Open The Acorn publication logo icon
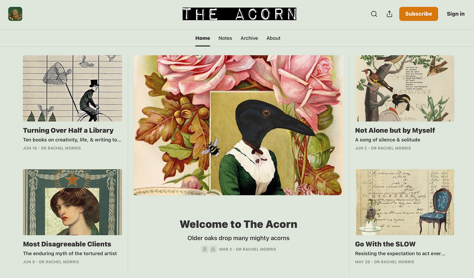Viewport: 474px width, 278px height. click(x=15, y=14)
